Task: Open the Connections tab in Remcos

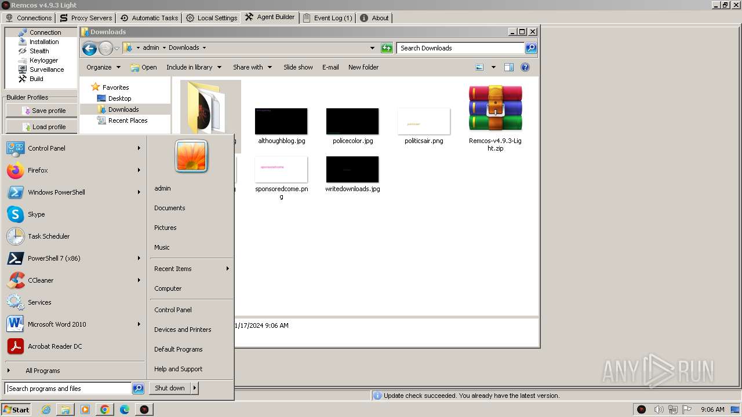Action: click(28, 18)
